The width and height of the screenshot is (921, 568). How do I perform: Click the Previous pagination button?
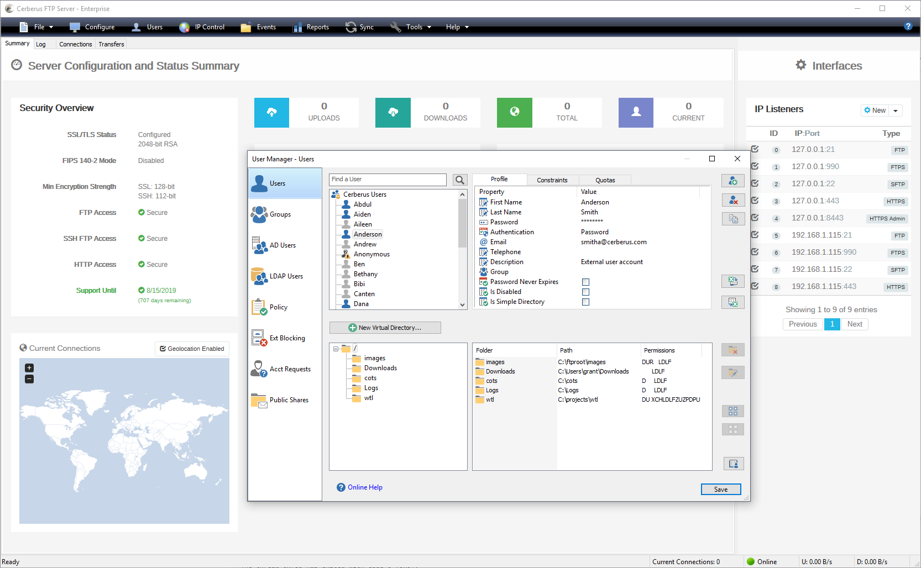[x=803, y=324]
